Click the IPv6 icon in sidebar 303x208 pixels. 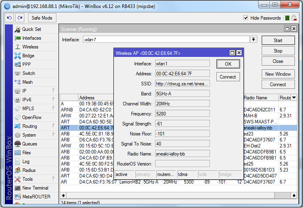coord(18,100)
